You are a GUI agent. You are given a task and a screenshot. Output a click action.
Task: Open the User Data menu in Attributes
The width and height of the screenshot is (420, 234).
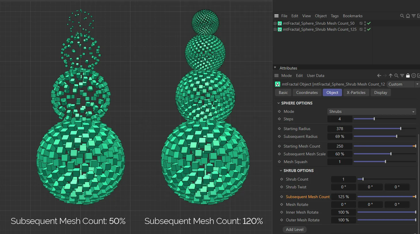(315, 76)
